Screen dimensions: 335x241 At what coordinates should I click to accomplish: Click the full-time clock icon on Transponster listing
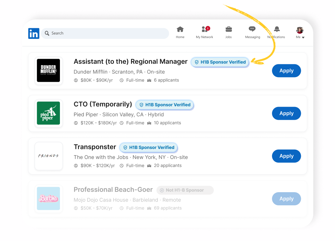[x=121, y=165]
